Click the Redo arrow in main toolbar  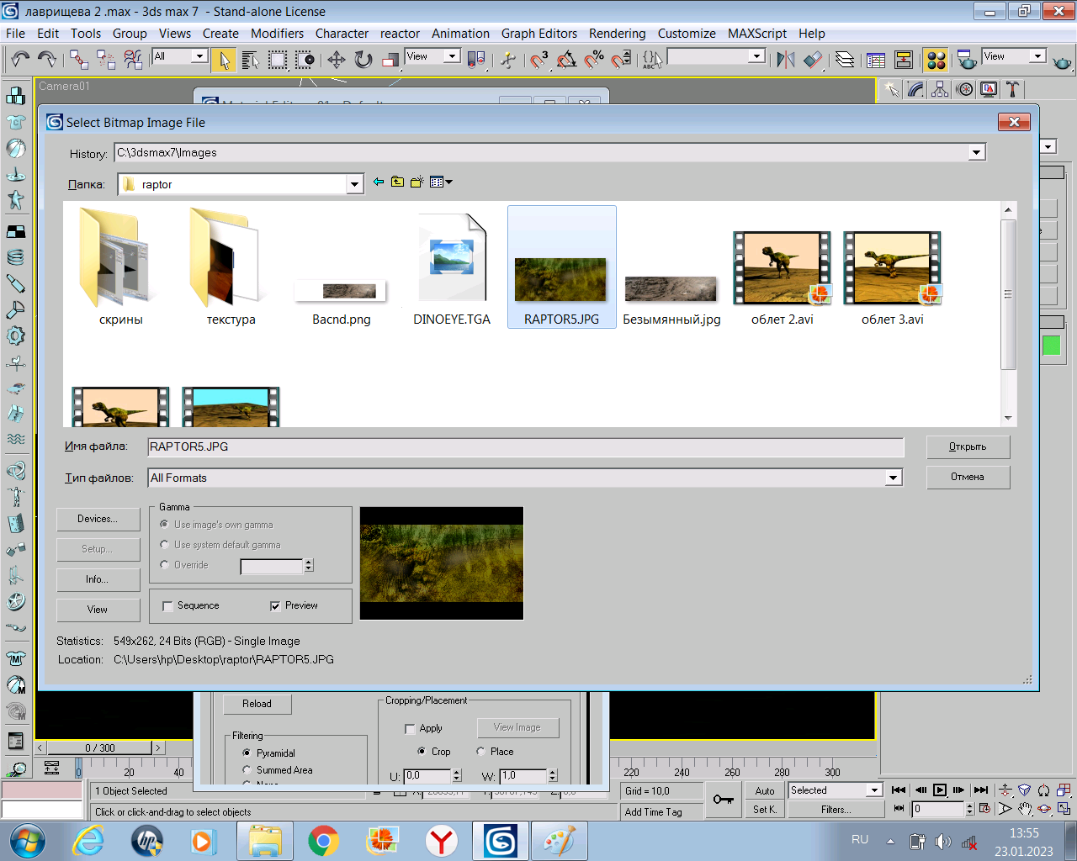tap(47, 59)
